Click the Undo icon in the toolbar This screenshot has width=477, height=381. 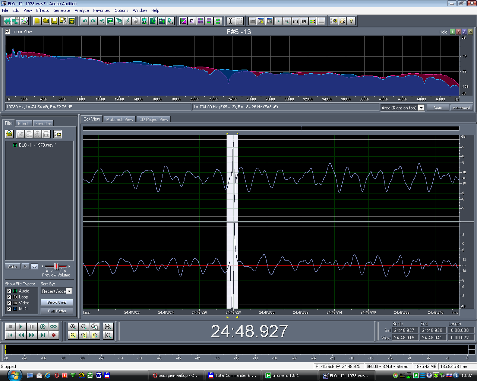coord(85,21)
